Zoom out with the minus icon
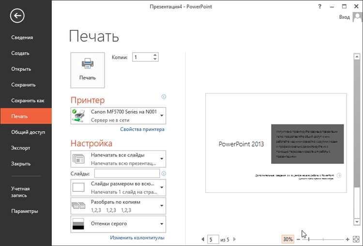 (x=298, y=240)
